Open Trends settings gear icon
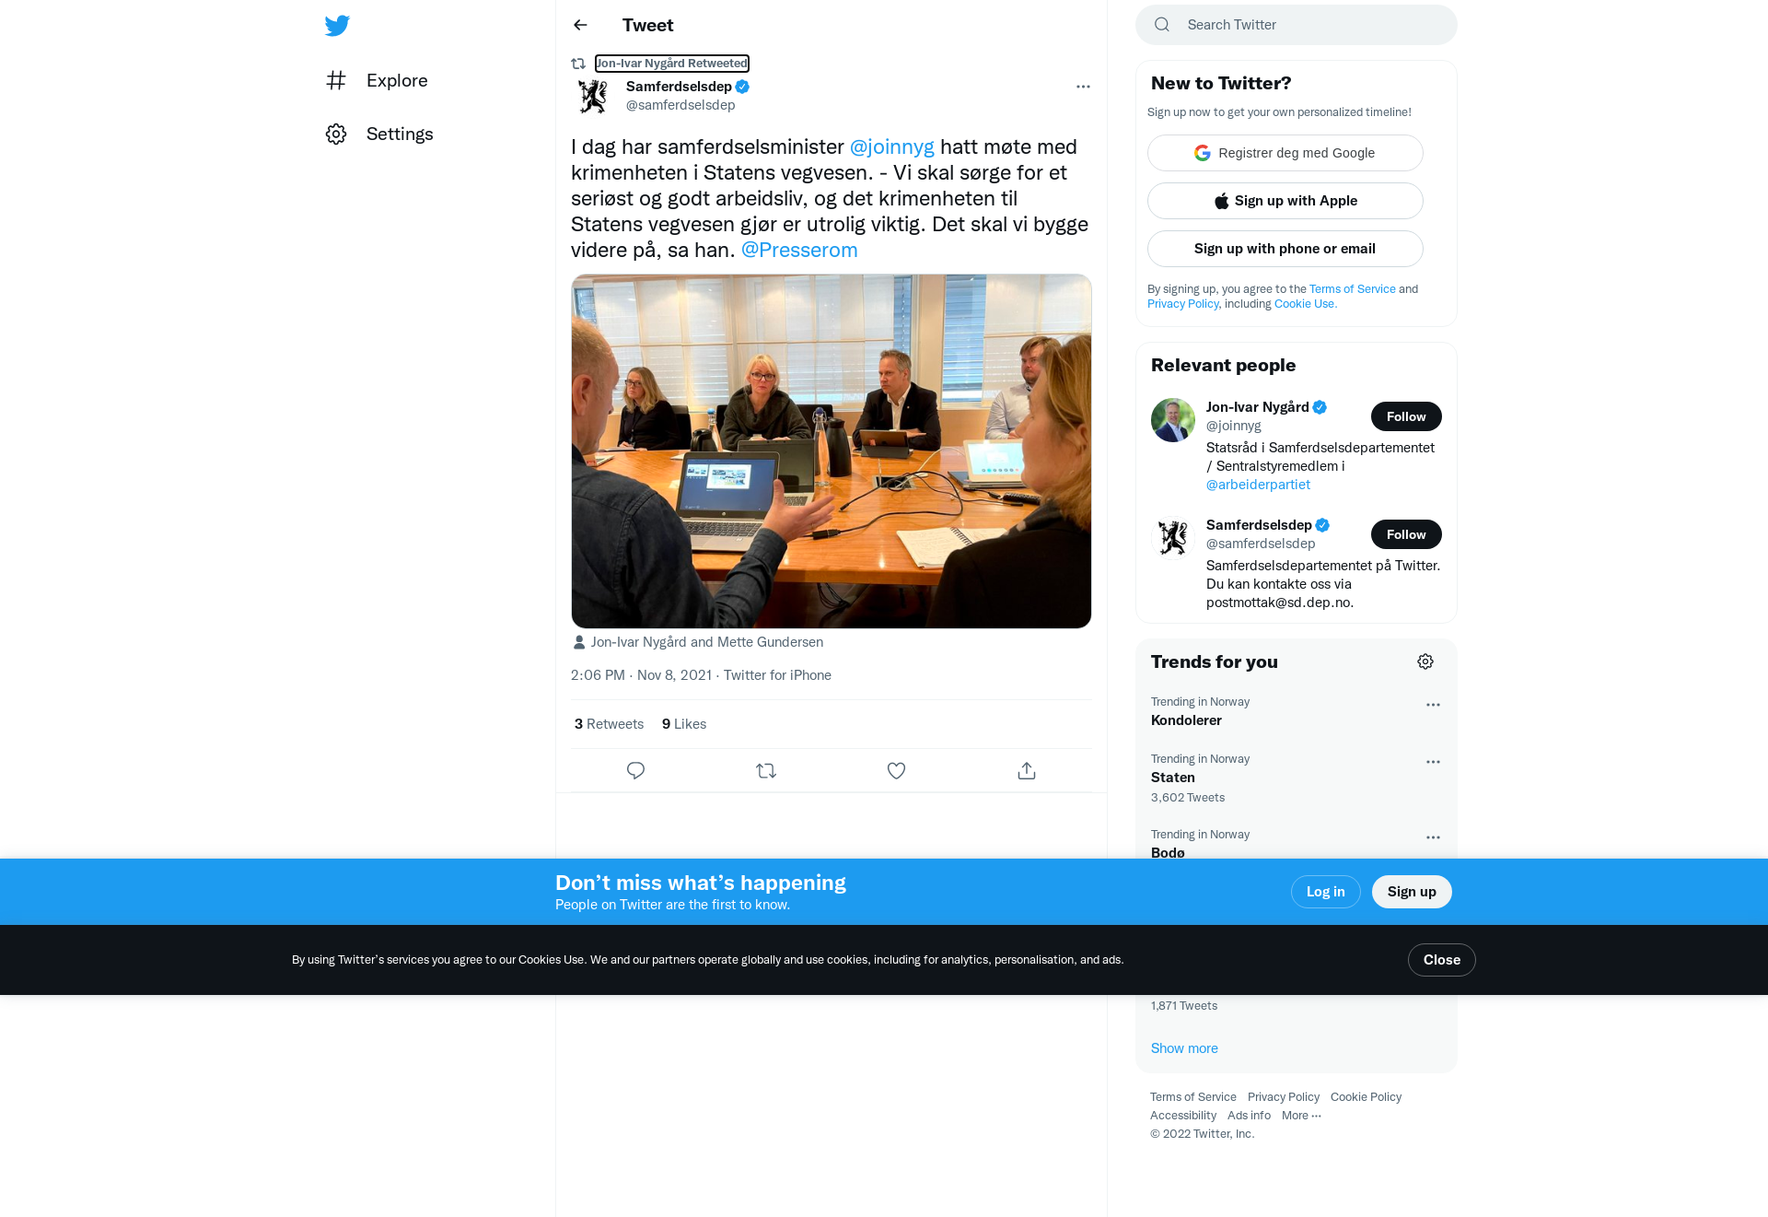The width and height of the screenshot is (1768, 1217). coord(1425,661)
